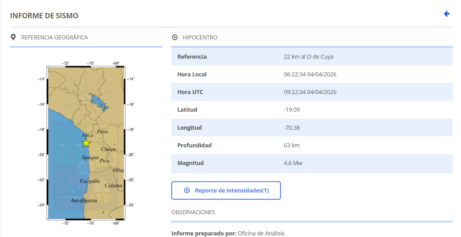Select the Tocopilla label on the map
The width and height of the screenshot is (461, 237).
90,181
